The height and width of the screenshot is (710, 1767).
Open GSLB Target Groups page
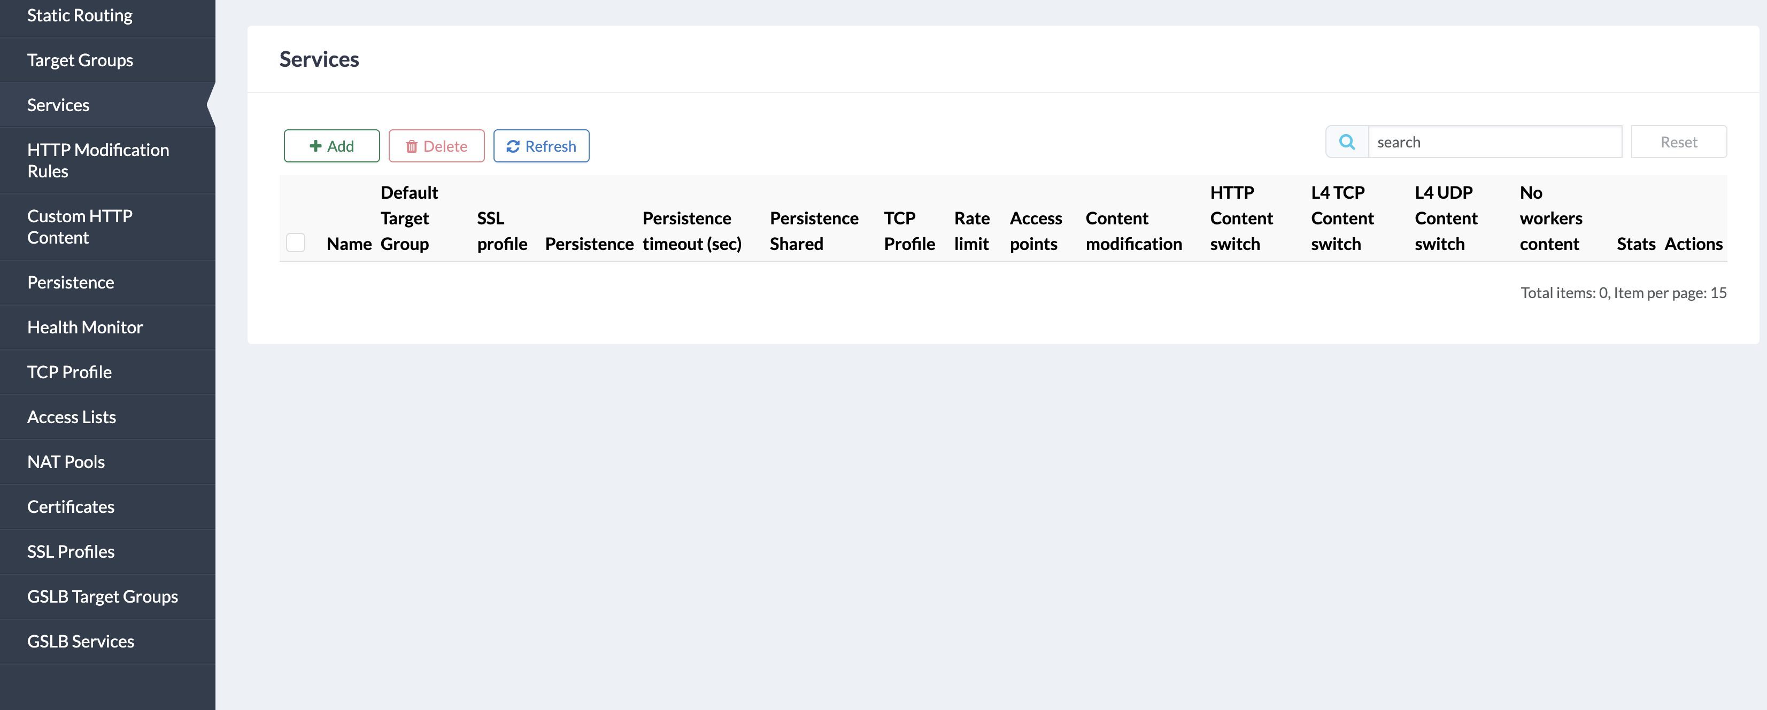102,597
